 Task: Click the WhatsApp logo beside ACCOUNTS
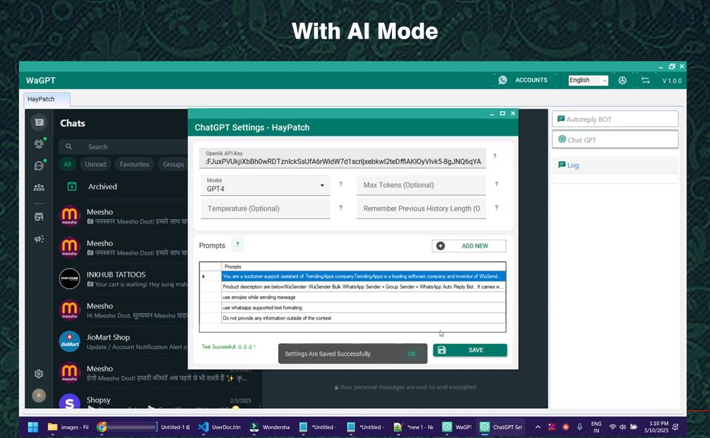tap(502, 80)
